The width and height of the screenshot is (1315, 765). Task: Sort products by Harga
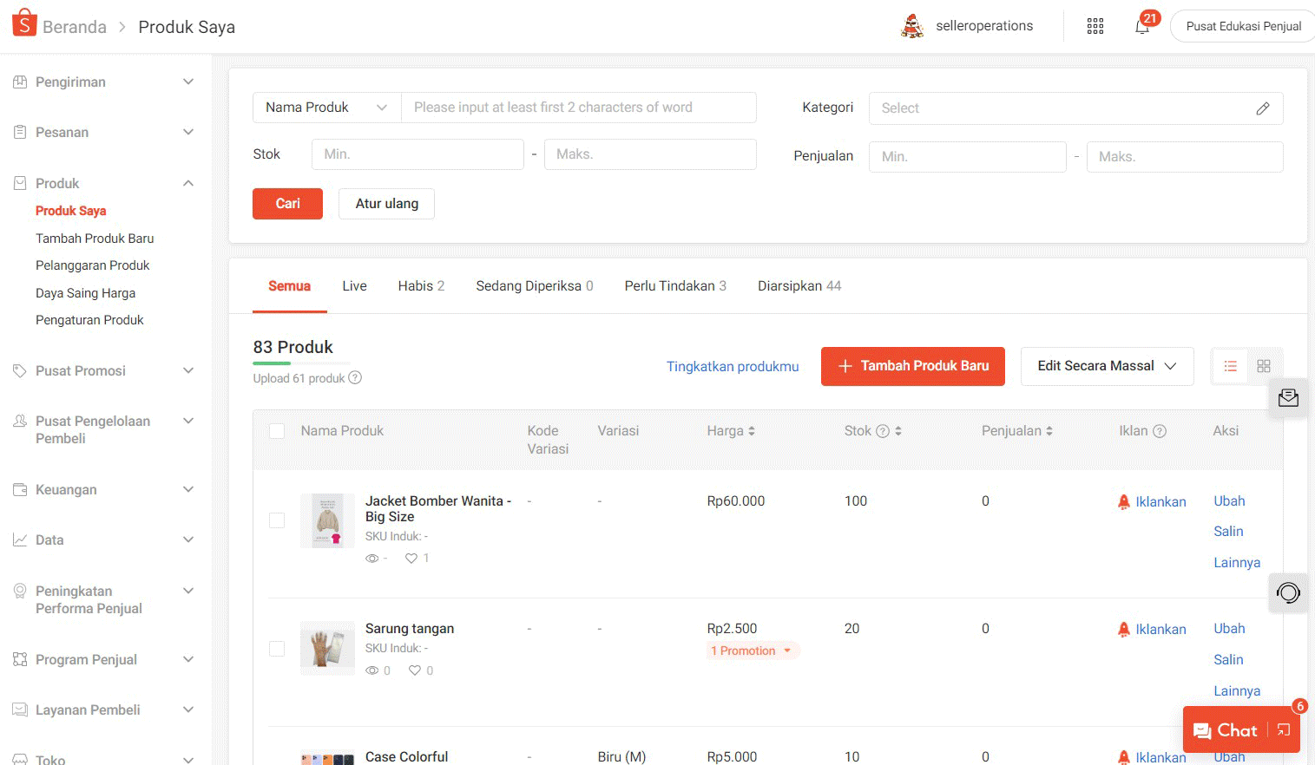tap(753, 430)
